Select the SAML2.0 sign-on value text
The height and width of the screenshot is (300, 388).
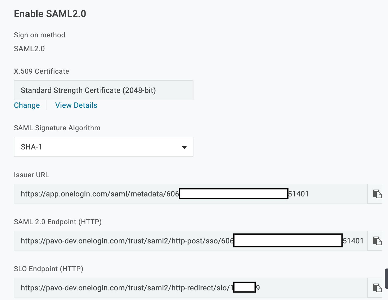point(29,49)
